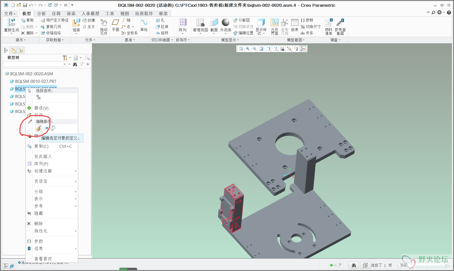Click the binoculars search icon in model tree
Screen dimensions: 454x271
pyautogui.click(x=75, y=64)
